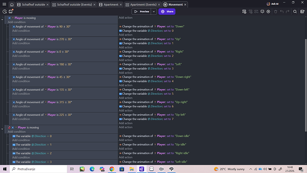The width and height of the screenshot is (307, 173).
Task: Add condition under Angle 90 ± 30° event
Action: point(21,31)
